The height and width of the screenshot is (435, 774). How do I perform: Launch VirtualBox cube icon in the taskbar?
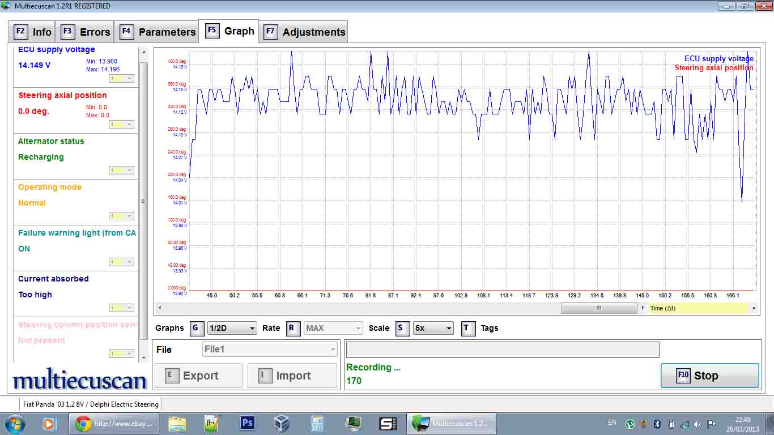(282, 423)
